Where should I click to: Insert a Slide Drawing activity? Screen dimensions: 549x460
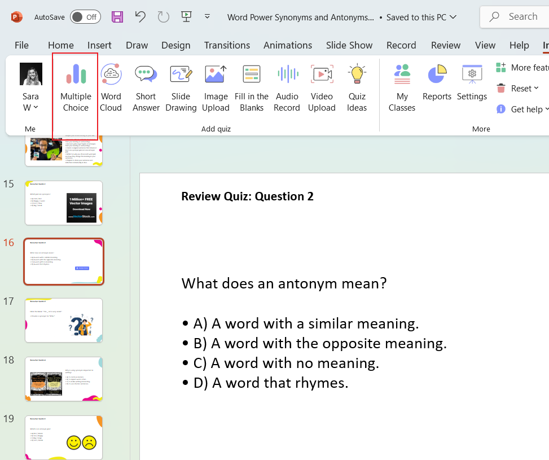[181, 88]
